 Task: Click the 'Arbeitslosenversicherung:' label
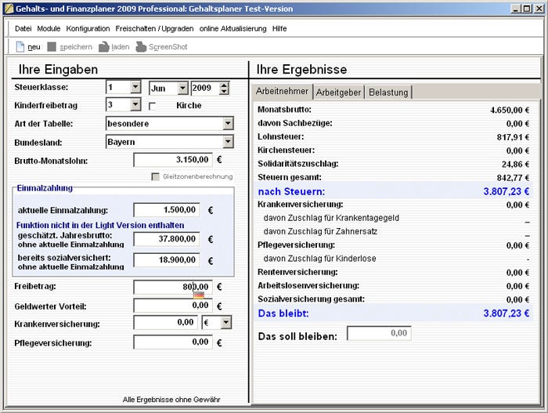pyautogui.click(x=308, y=285)
